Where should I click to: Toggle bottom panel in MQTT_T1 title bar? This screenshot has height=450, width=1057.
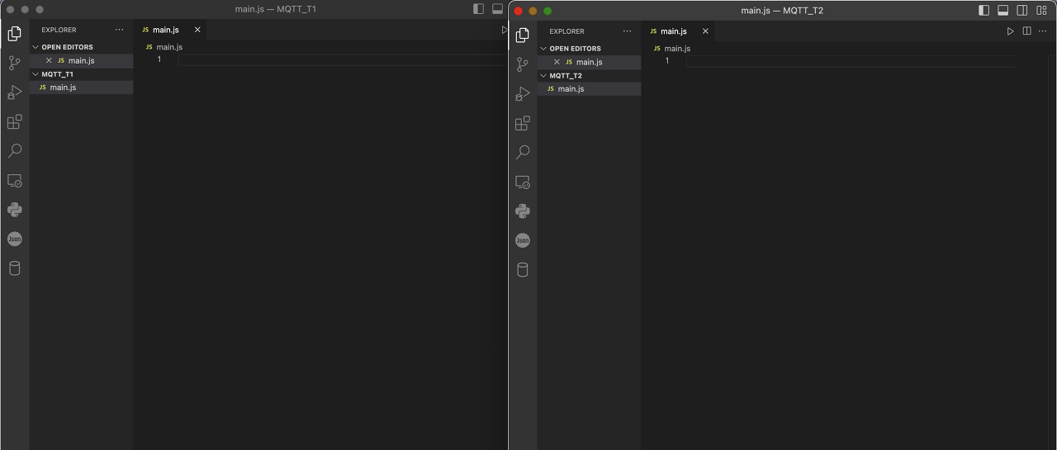(x=497, y=9)
